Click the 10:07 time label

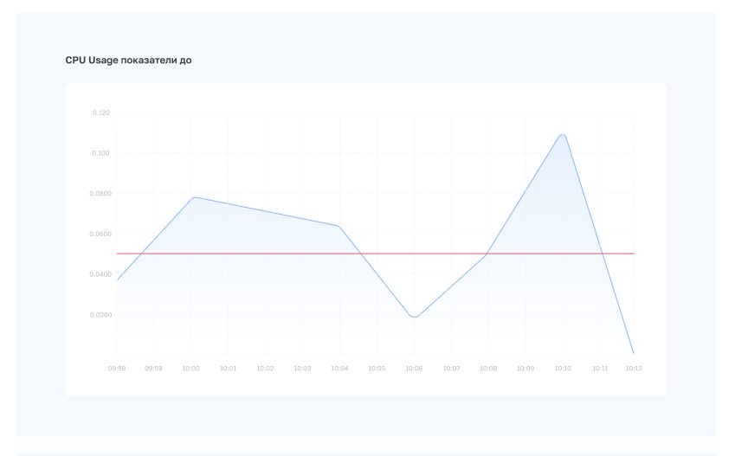coord(451,369)
